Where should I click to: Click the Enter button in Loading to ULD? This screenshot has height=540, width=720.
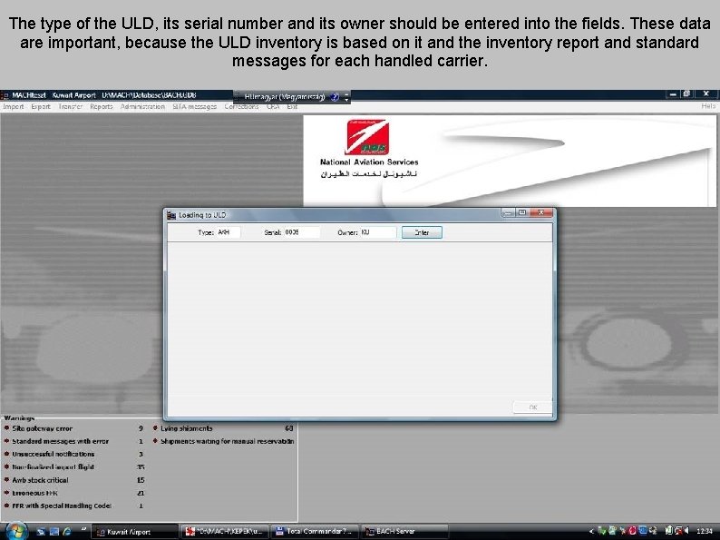(422, 232)
